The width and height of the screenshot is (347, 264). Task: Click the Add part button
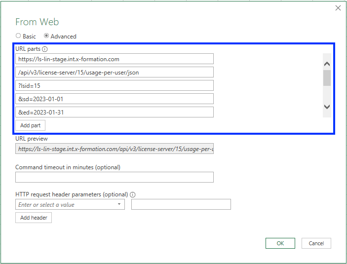[x=30, y=125]
